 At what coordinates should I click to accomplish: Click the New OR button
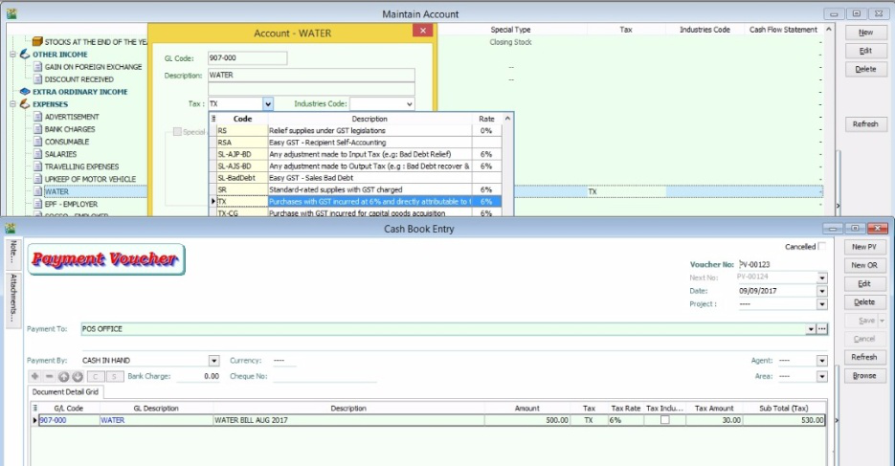[863, 265]
